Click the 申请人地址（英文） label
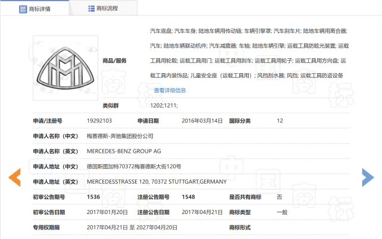Viewport: 382px width, 239px height. point(55,182)
